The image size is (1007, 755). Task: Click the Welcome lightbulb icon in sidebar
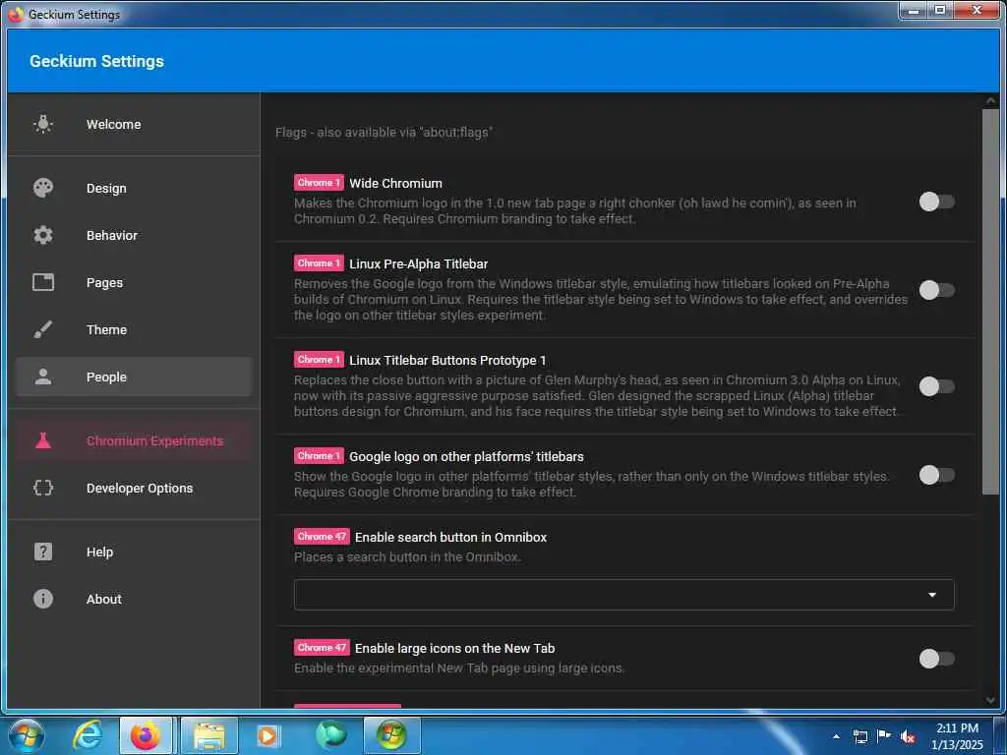coord(43,124)
